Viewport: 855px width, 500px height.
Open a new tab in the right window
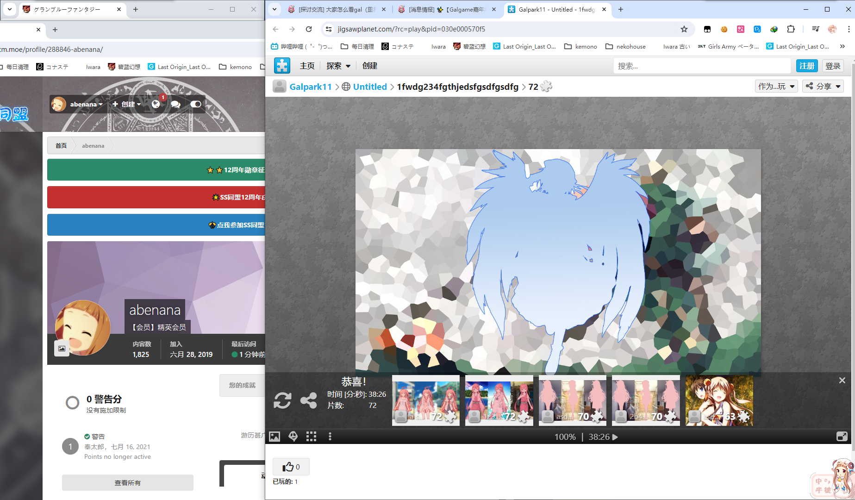click(621, 9)
